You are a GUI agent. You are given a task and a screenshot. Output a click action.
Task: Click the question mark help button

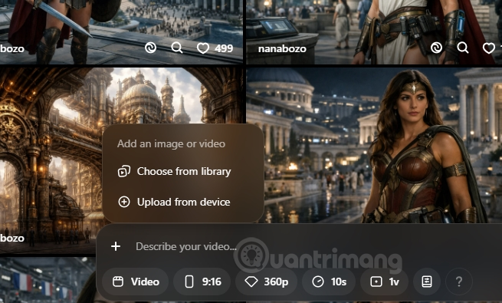(x=459, y=282)
